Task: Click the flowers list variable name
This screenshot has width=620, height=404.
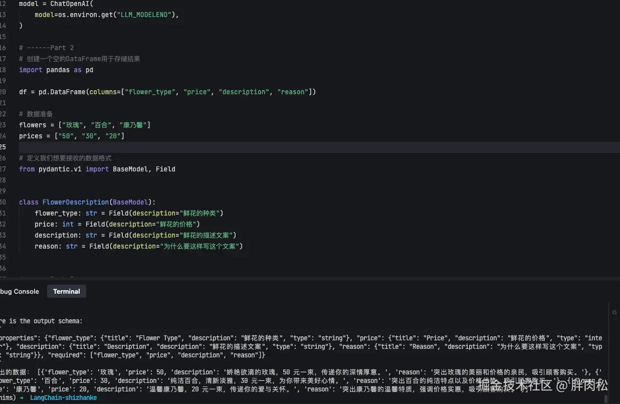Action: [x=33, y=125]
